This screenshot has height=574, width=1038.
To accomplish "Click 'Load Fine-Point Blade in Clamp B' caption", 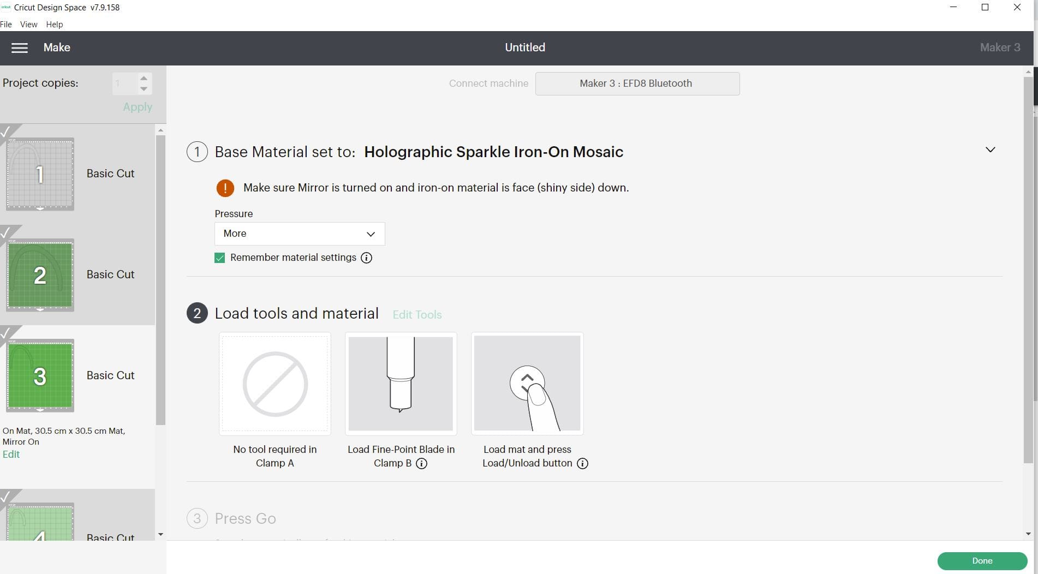I will pyautogui.click(x=401, y=456).
